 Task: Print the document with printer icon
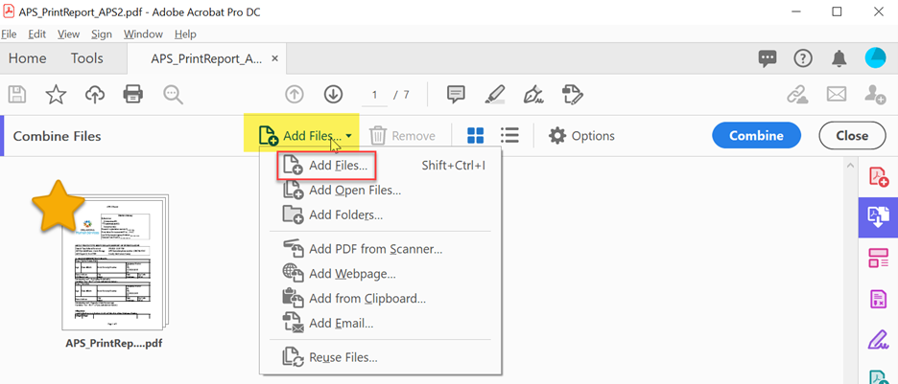click(x=132, y=94)
